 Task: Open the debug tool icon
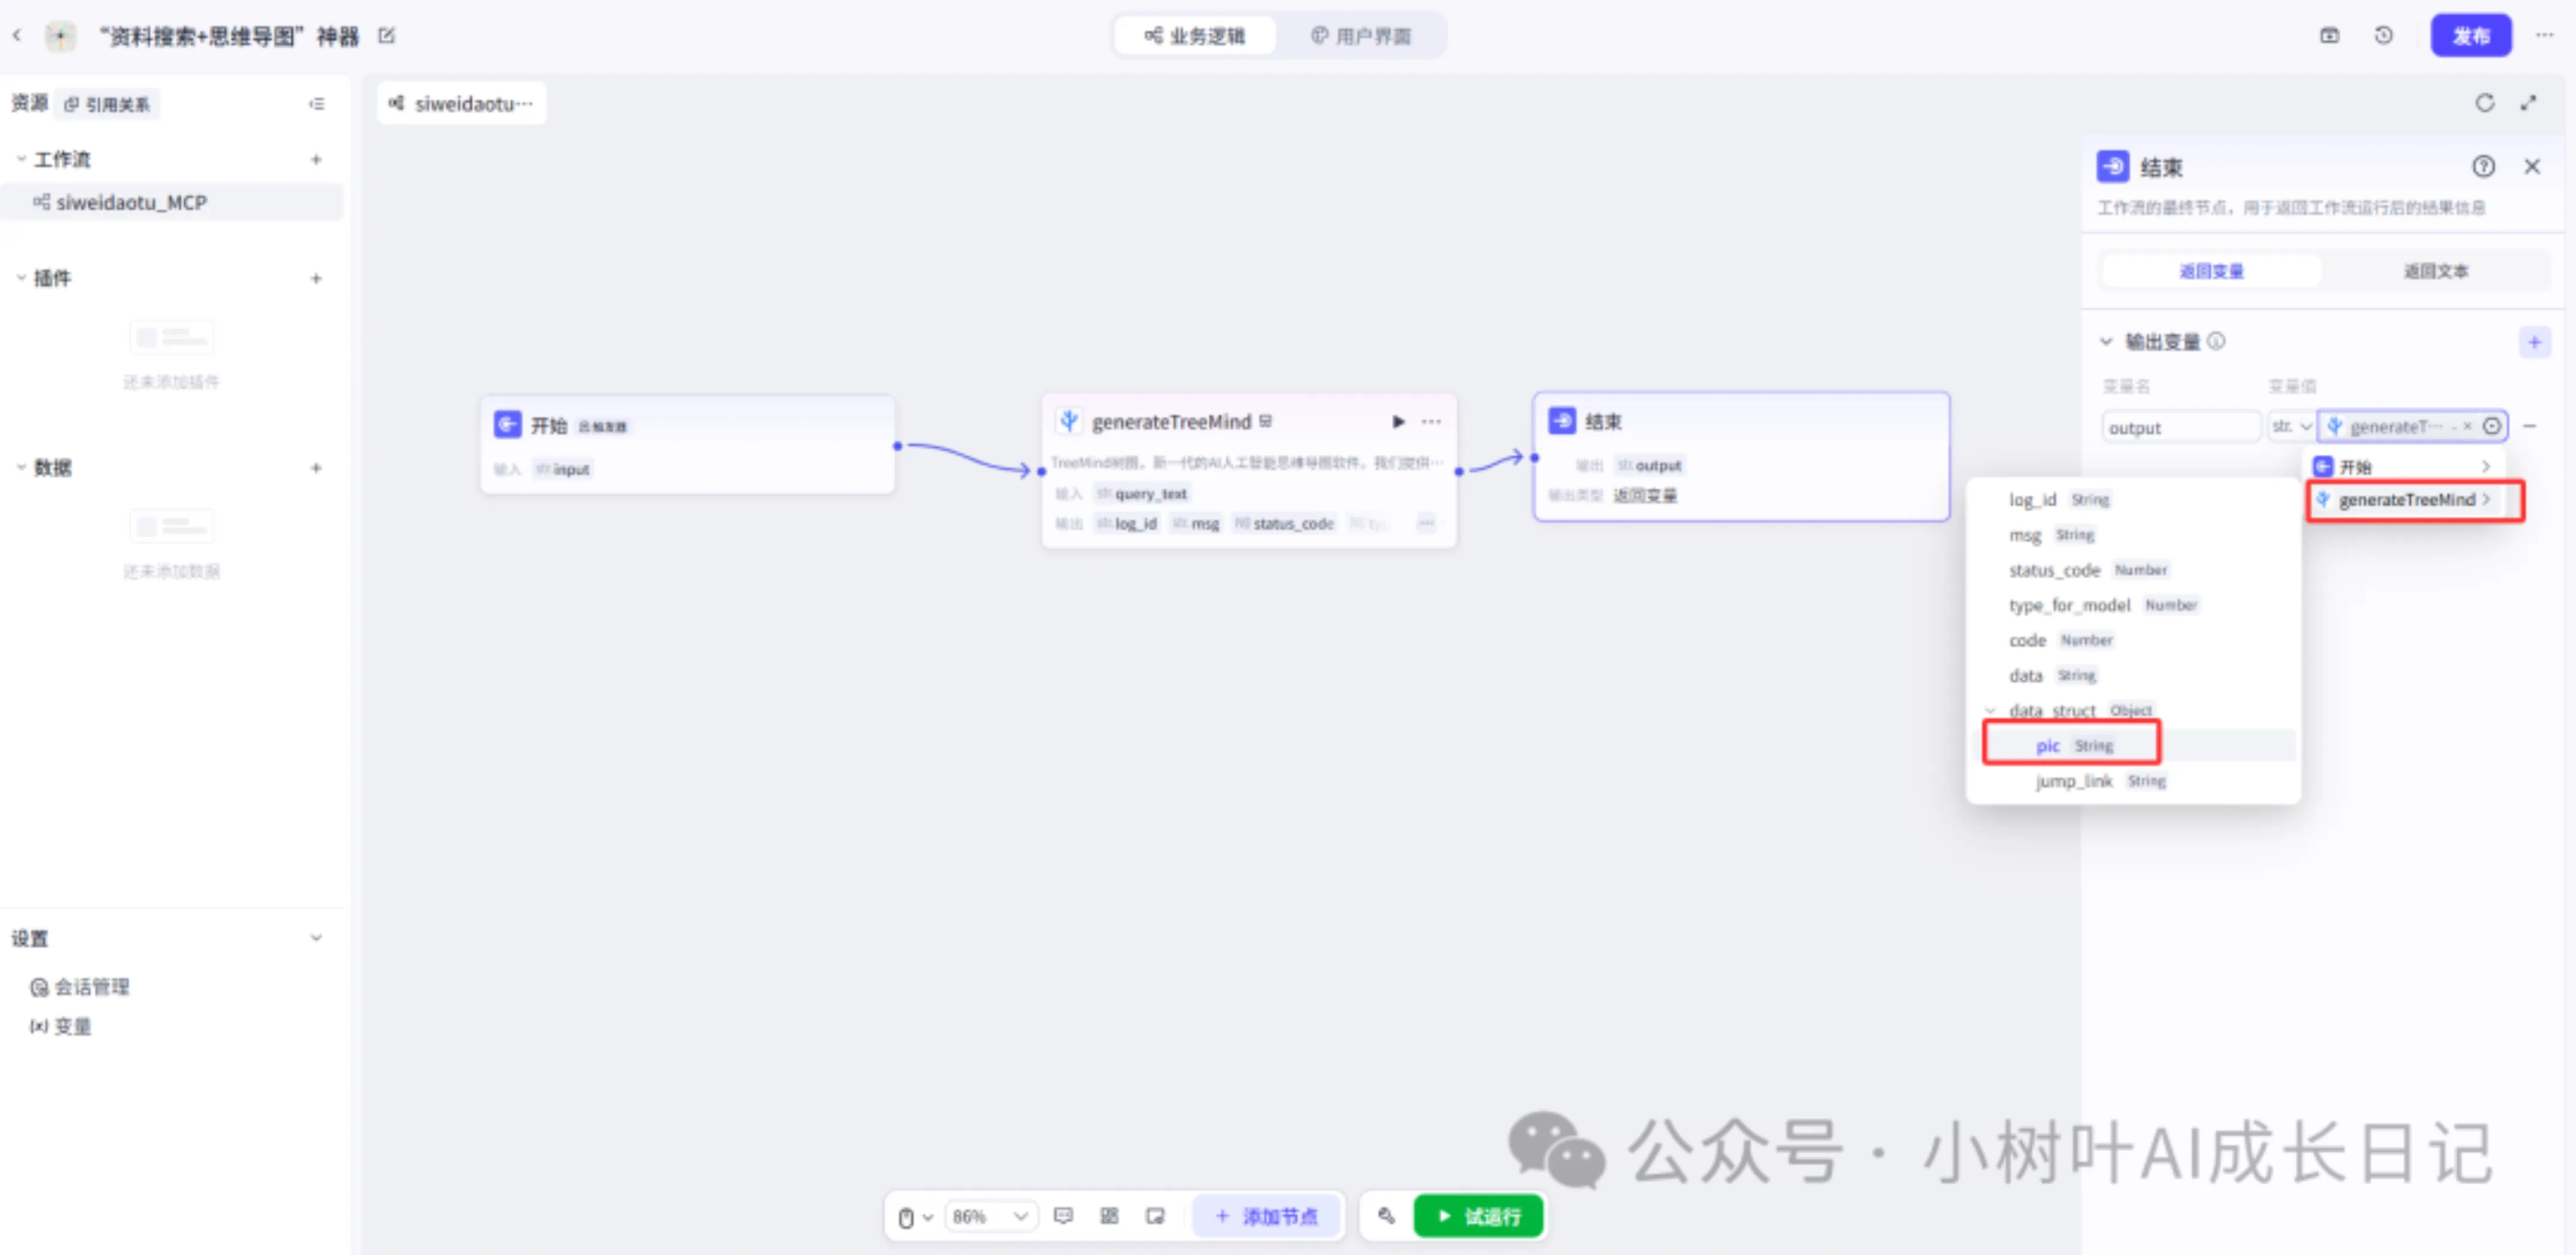1386,1216
